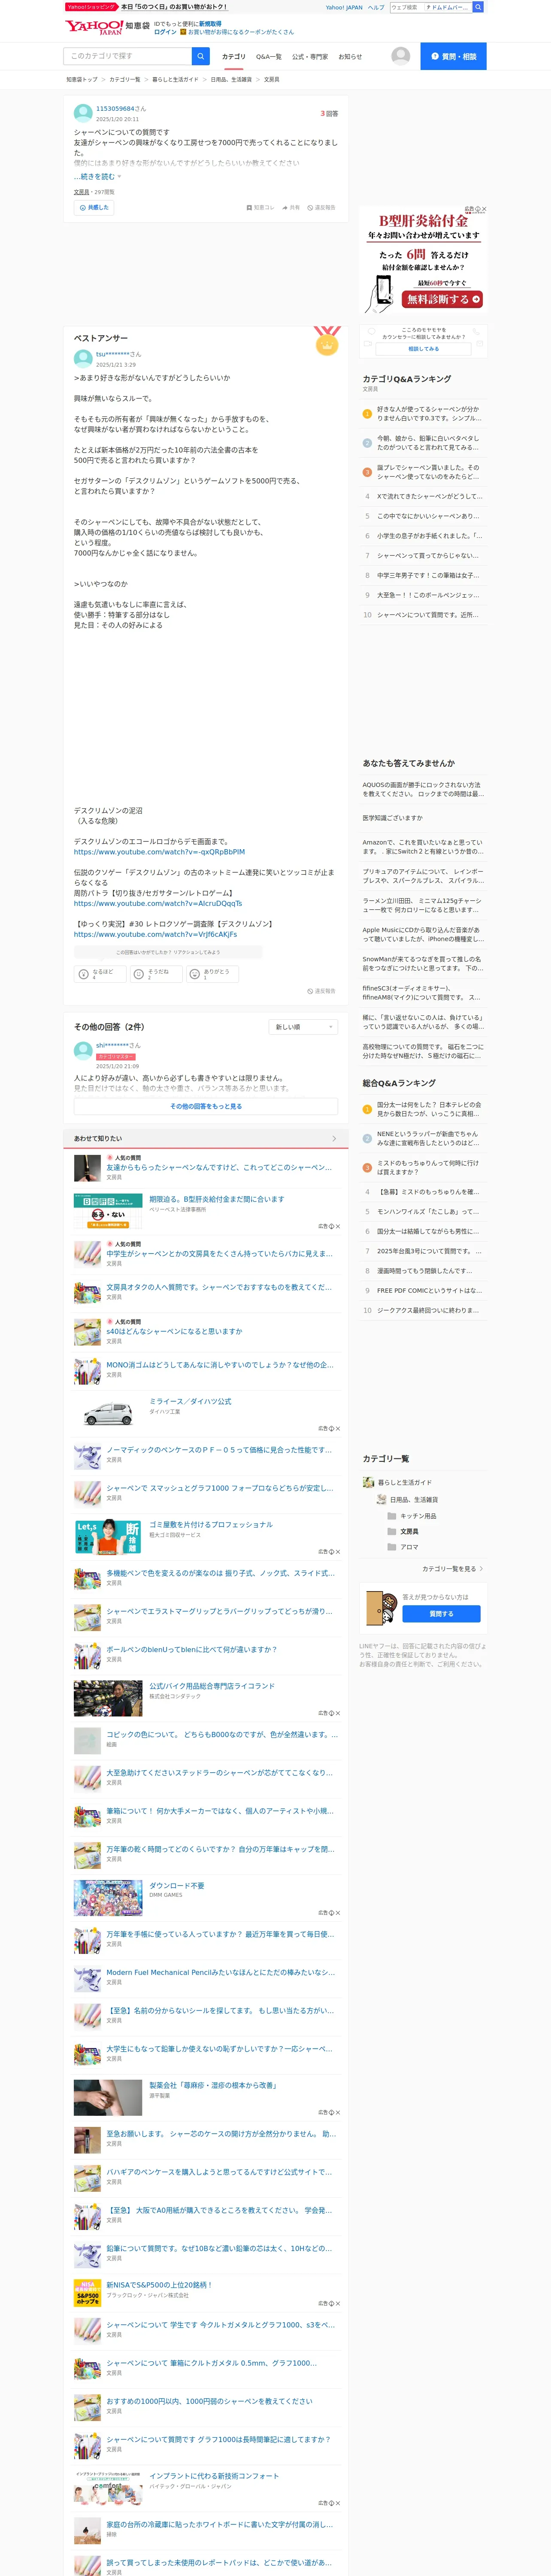Click the ありがとう reaction face
The width and height of the screenshot is (551, 2576).
point(195,974)
